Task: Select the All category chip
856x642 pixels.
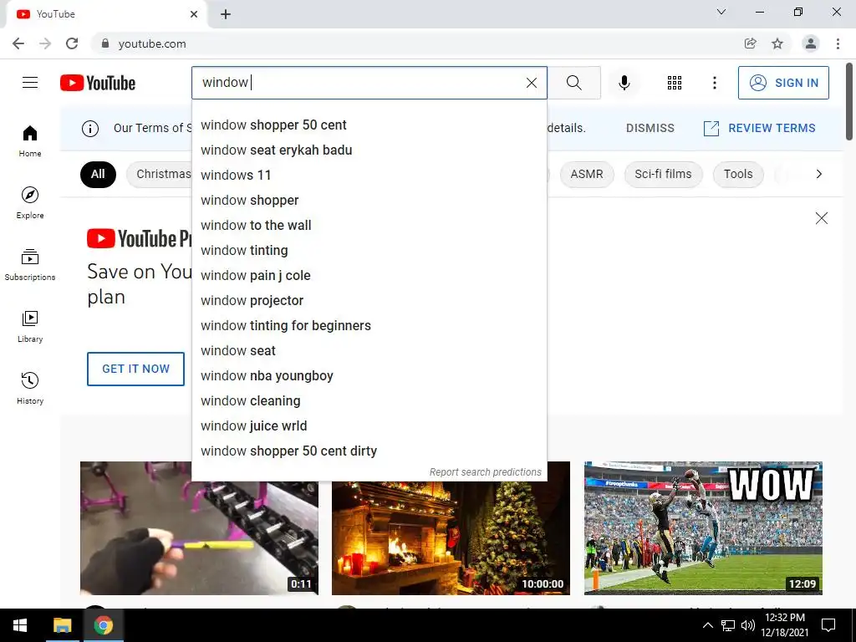Action: pos(99,174)
